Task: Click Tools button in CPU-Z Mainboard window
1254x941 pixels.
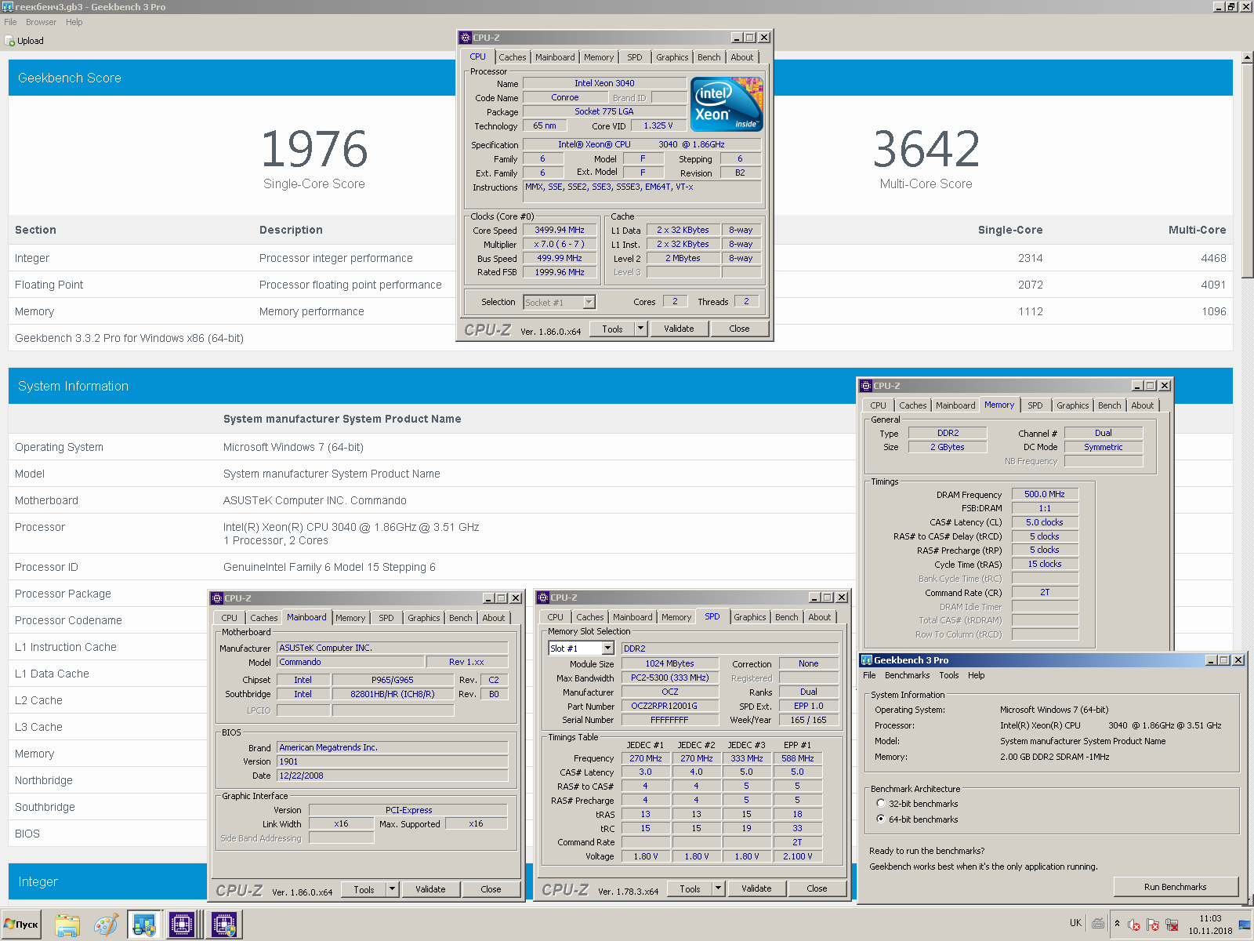Action: (x=364, y=889)
